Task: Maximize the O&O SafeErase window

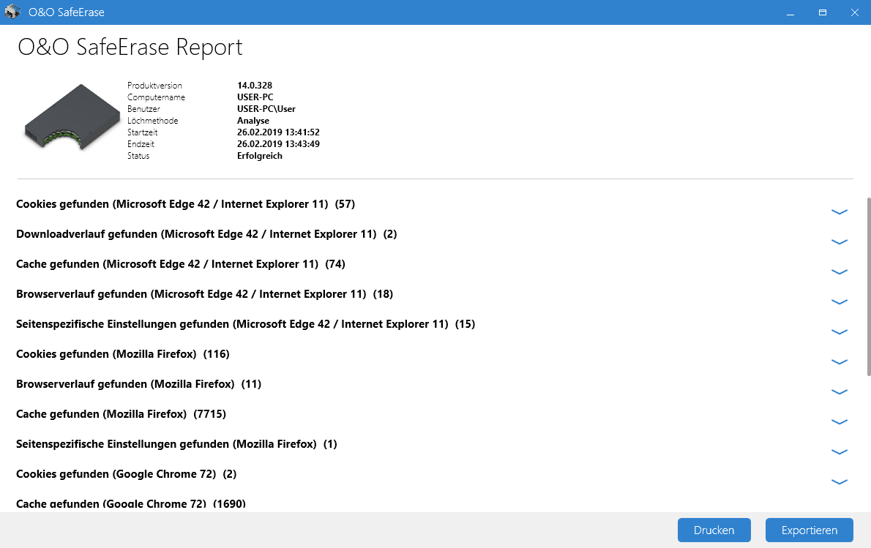Action: (822, 12)
